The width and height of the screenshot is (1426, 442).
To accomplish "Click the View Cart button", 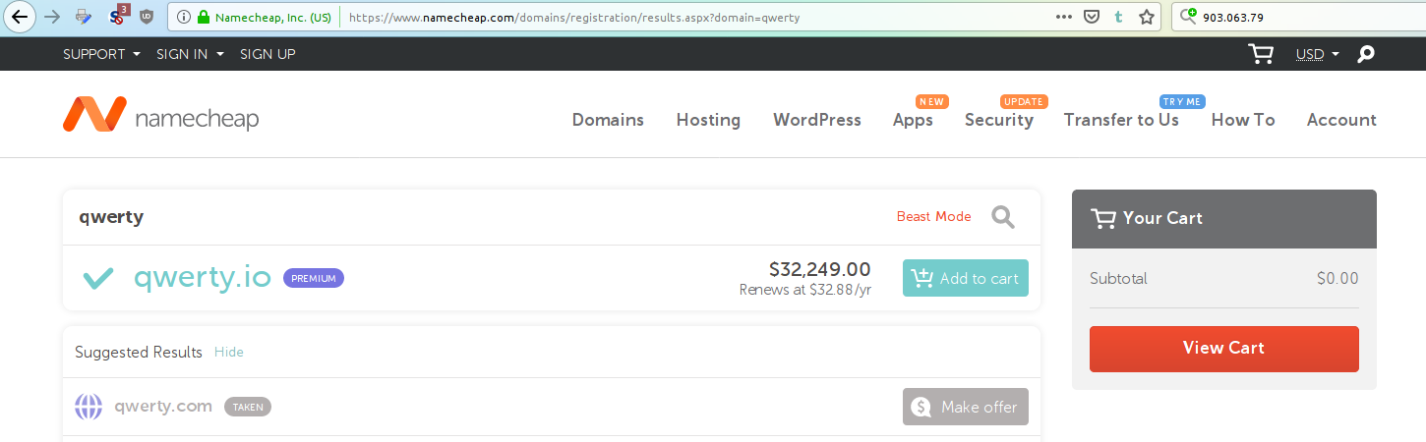I will (1224, 349).
